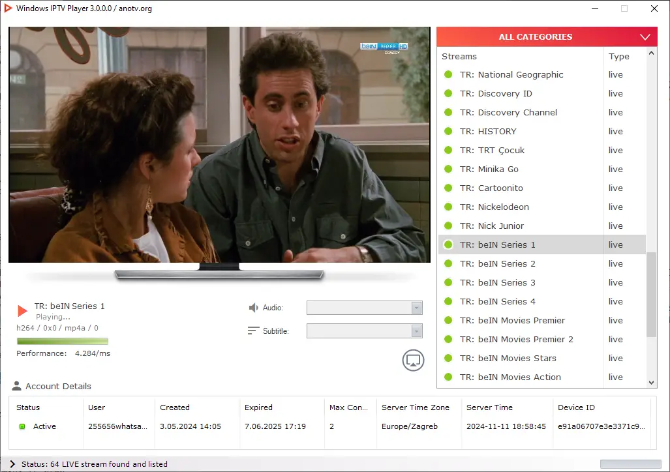Click the stream list scroll up arrow
670x472 pixels.
pos(651,53)
